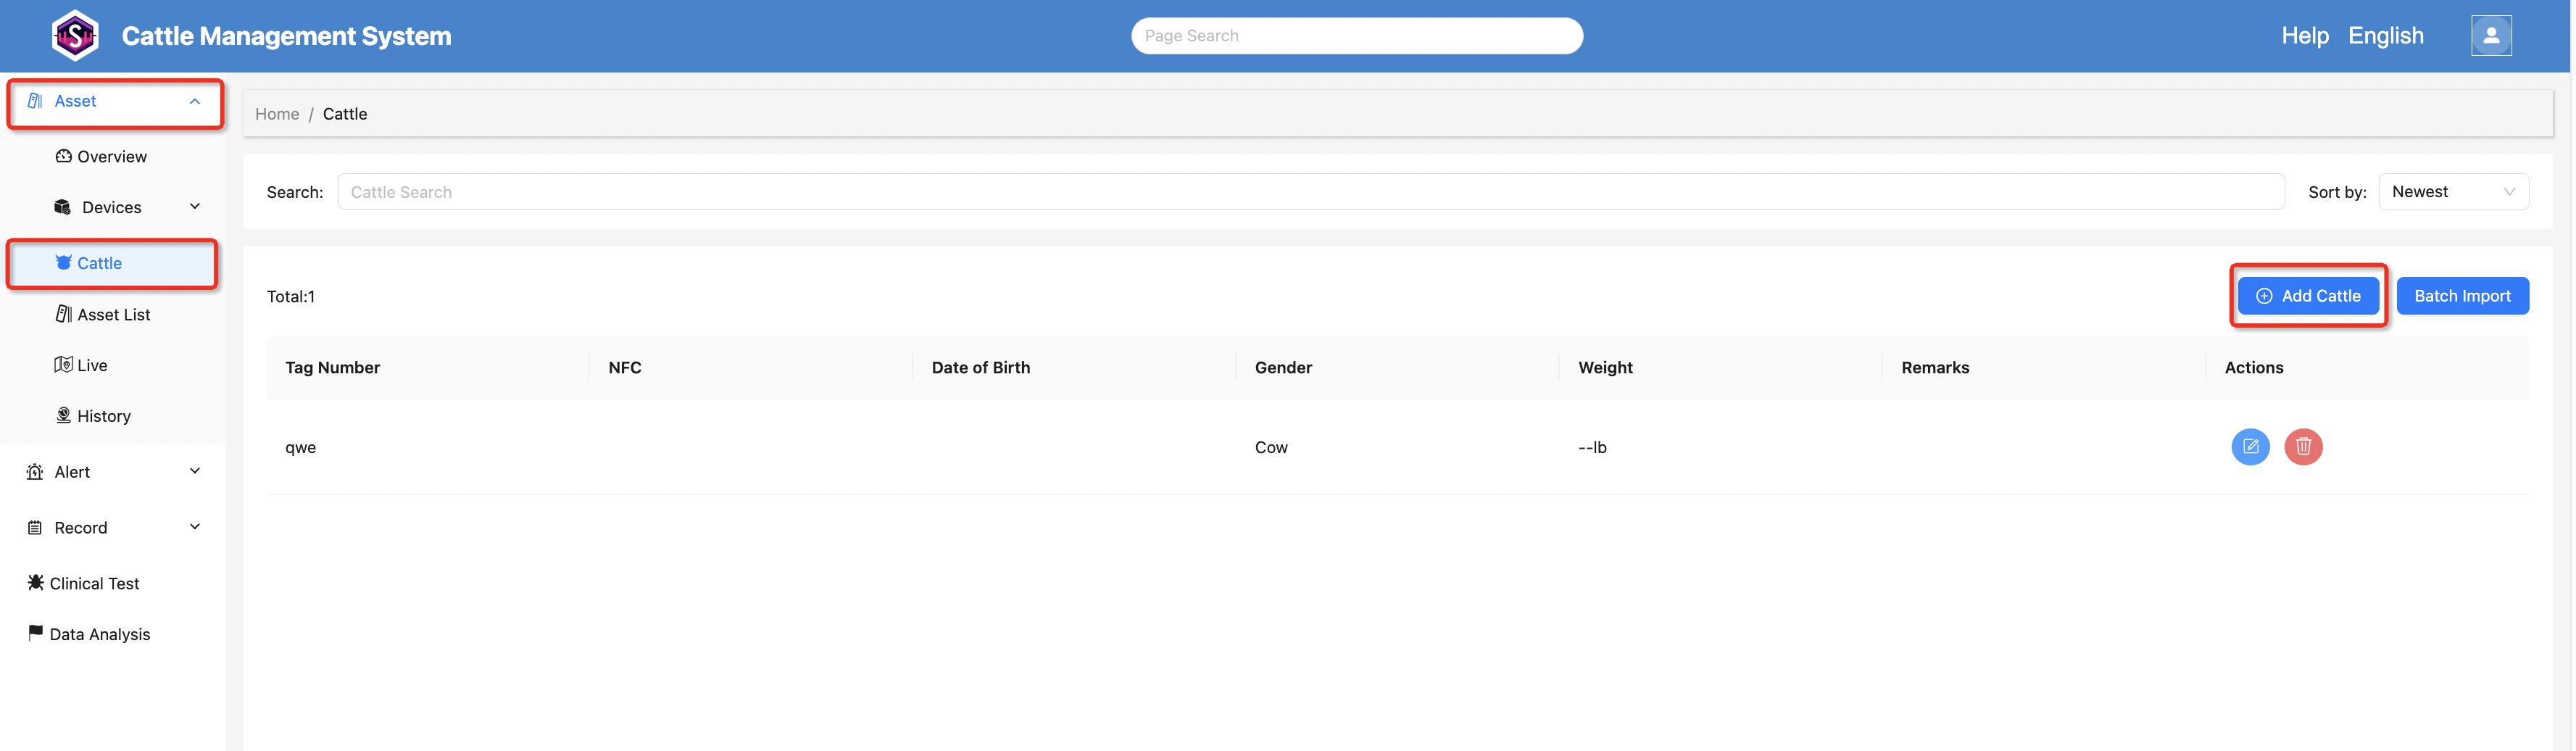Image resolution: width=2576 pixels, height=751 pixels.
Task: Click the Batch Import button
Action: pyautogui.click(x=2462, y=296)
